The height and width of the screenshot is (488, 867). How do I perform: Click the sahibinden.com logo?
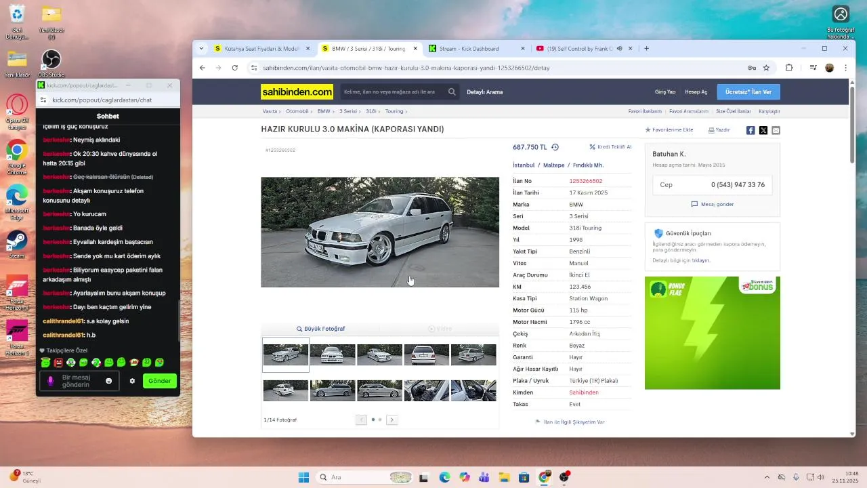tap(297, 91)
